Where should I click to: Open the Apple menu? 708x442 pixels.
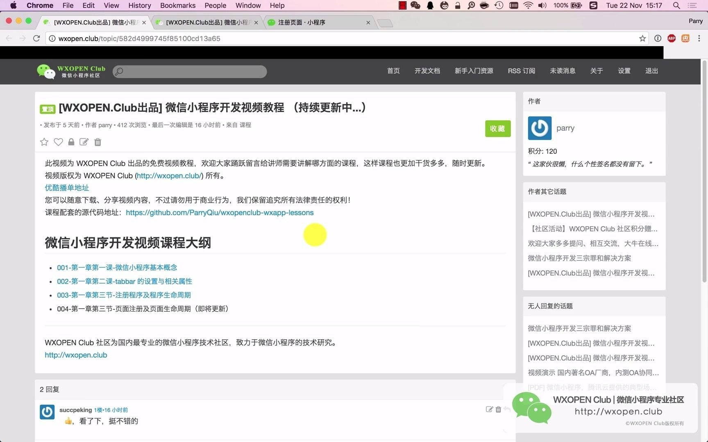[x=13, y=5]
